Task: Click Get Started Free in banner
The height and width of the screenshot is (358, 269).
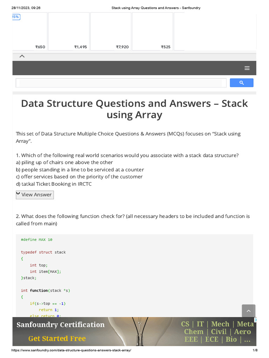Action: pos(57,338)
